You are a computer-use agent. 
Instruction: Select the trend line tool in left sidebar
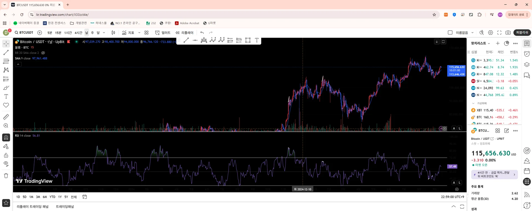[6, 52]
